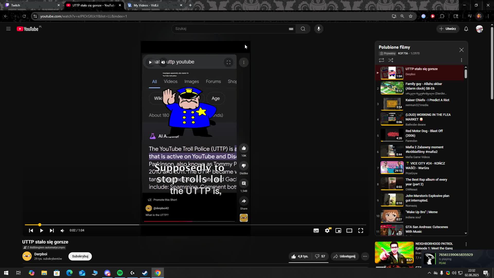494x278 pixels.
Task: Dislike the video (57)
Action: click(x=320, y=256)
